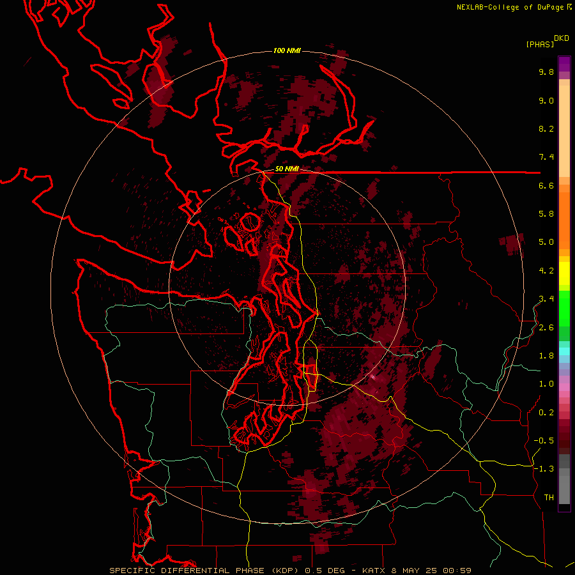Click the 0.2 legend value
This screenshot has width=575, height=575.
click(x=546, y=413)
